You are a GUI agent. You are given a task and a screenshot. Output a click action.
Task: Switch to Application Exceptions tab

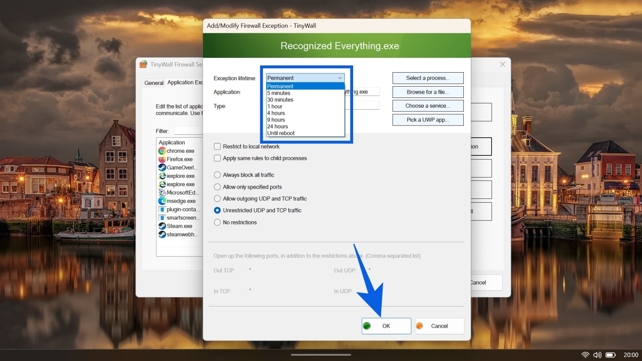point(185,82)
